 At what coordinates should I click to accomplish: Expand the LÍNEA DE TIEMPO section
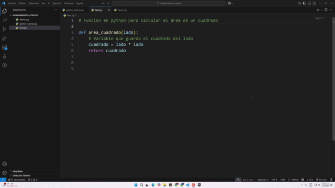(x=21, y=175)
